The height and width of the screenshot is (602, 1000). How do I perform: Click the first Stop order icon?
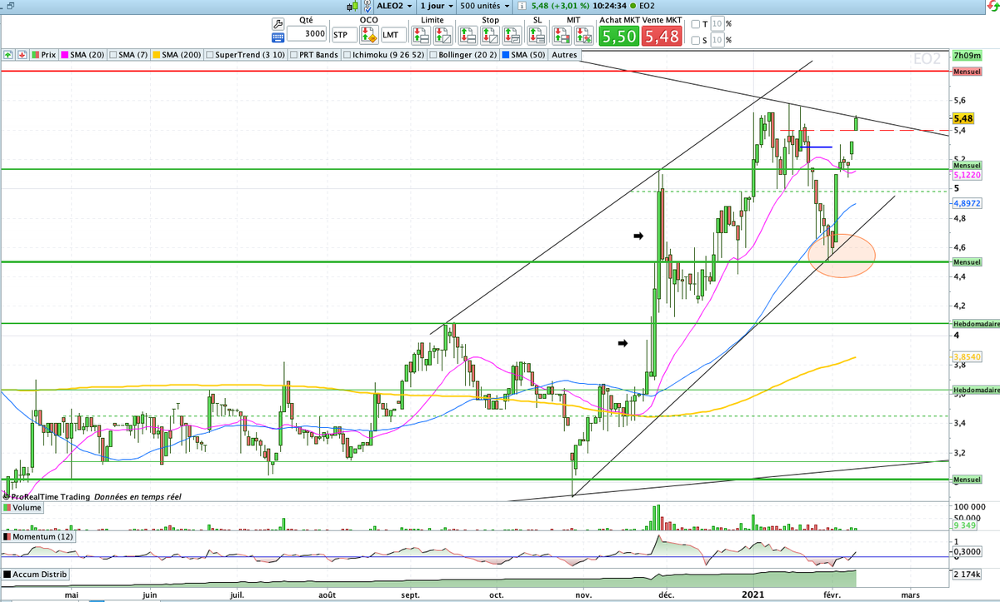(x=470, y=36)
